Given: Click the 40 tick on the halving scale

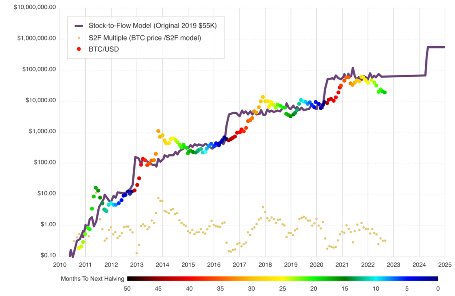Looking at the screenshot, I should coord(189,288).
